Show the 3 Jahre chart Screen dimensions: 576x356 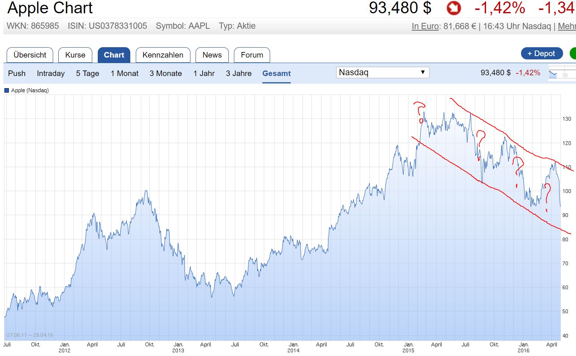click(239, 73)
